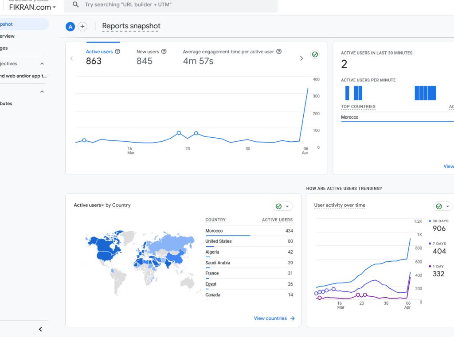Image resolution: width=454 pixels, height=337 pixels.
Task: Select Morocco row in country table
Action: [249, 231]
